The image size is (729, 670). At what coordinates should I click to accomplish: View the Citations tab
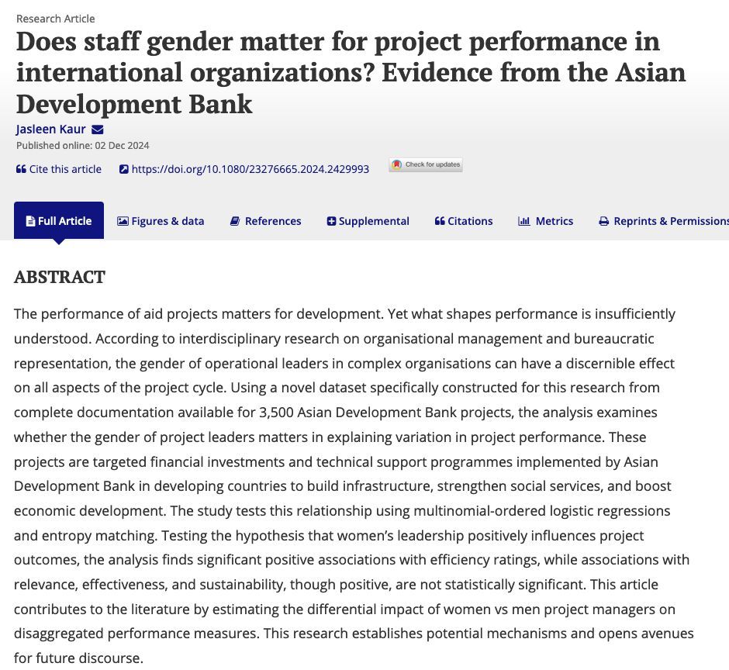[464, 221]
